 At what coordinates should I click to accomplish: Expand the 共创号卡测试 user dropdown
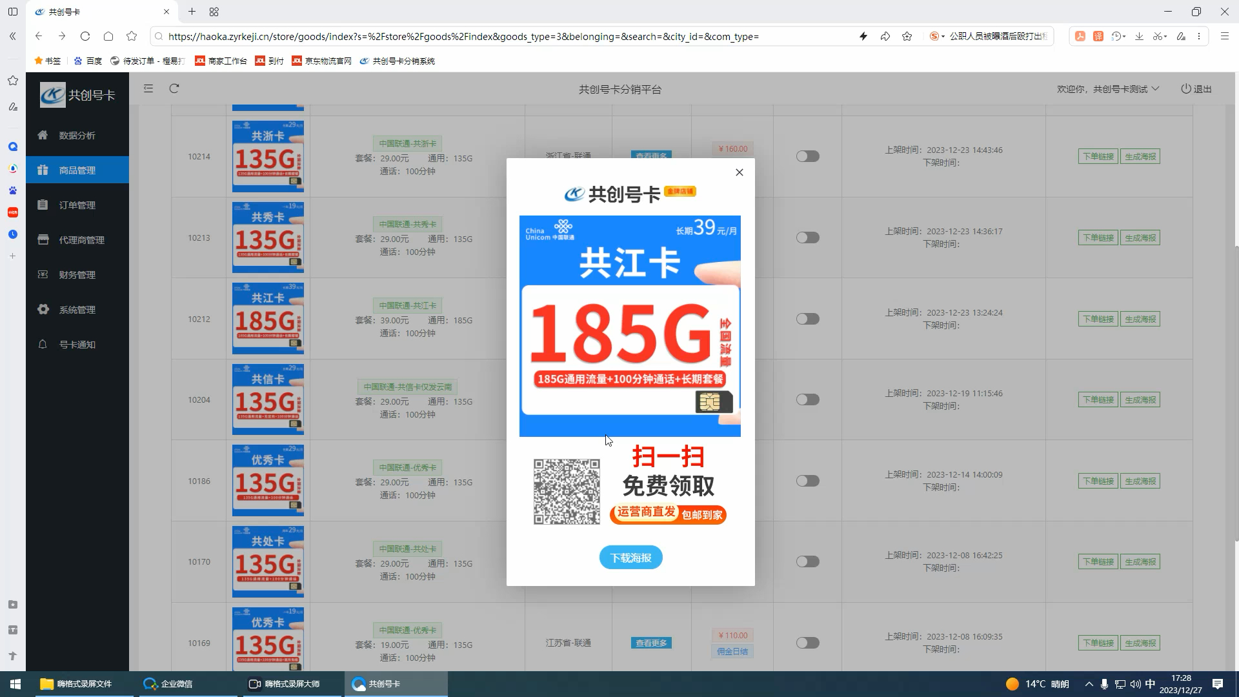(x=1108, y=89)
